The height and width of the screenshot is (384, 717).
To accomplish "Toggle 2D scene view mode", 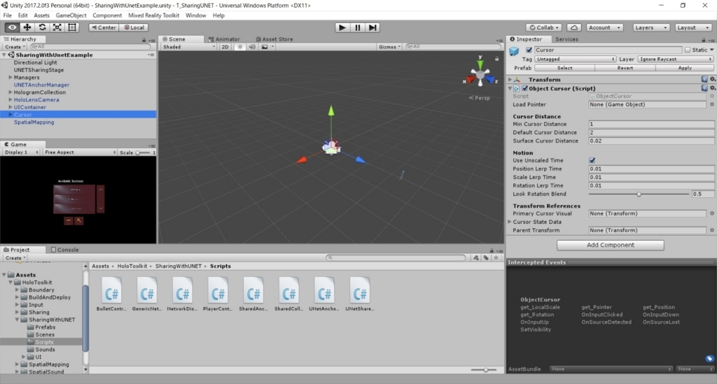I will (225, 47).
